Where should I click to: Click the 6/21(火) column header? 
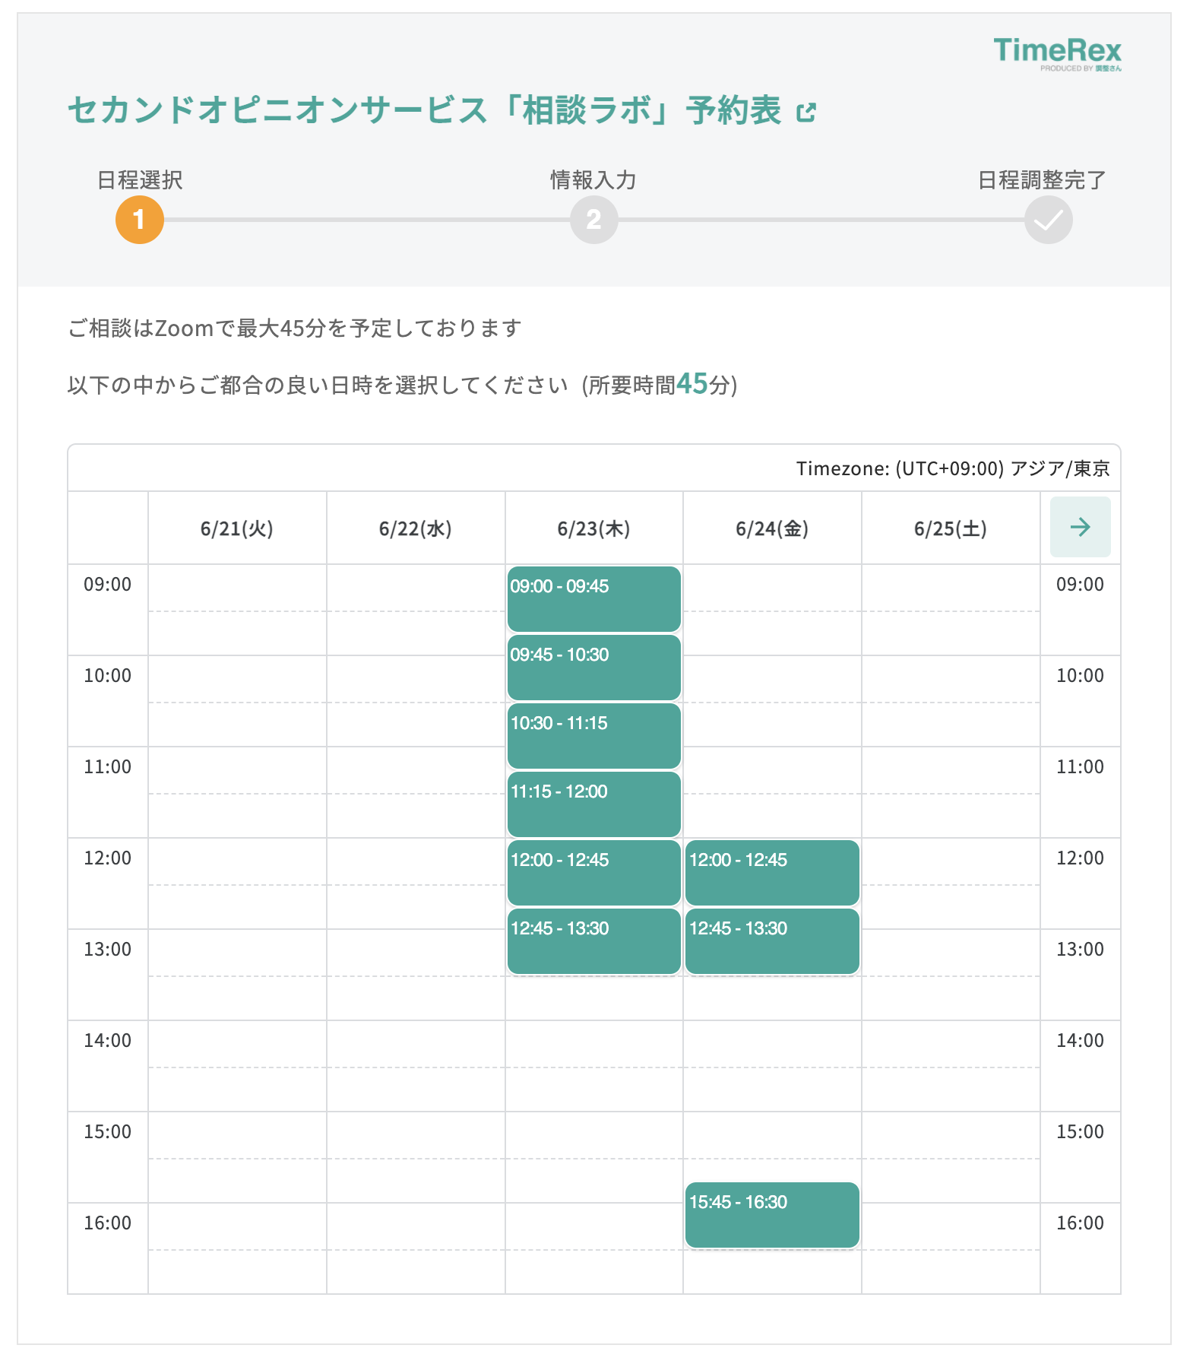pos(237,528)
